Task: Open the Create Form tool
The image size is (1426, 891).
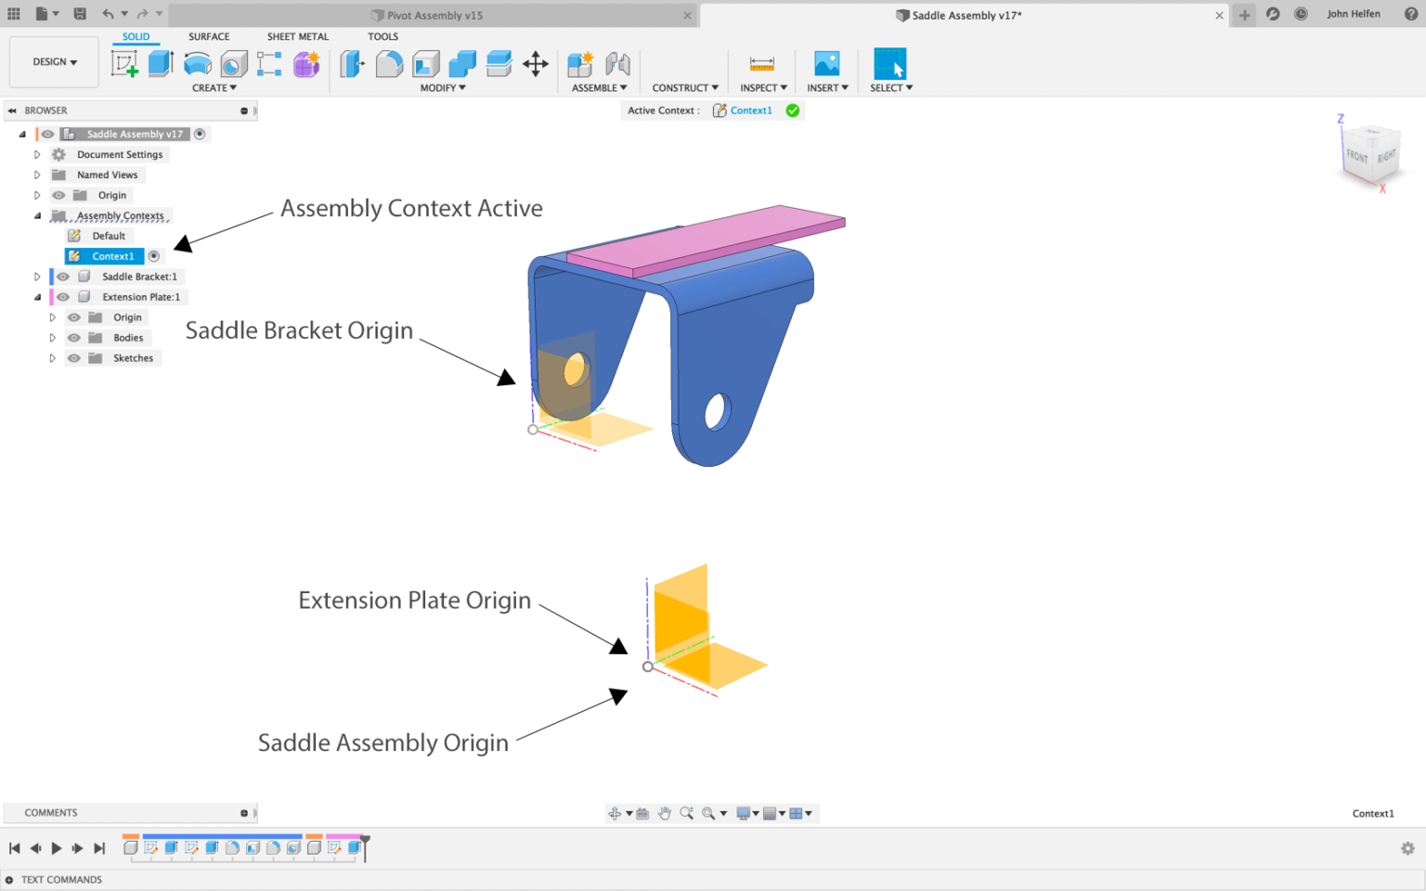Action: [x=306, y=63]
